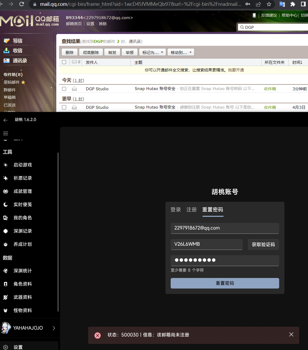Click the 获取验证码 get verification code button
Viewport: 308px width, 350px height.
pyautogui.click(x=263, y=244)
